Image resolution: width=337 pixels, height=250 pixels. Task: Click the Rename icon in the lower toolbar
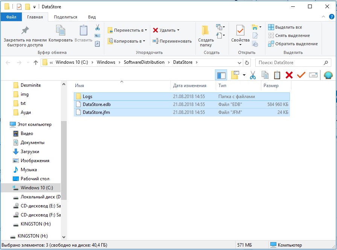point(313,75)
